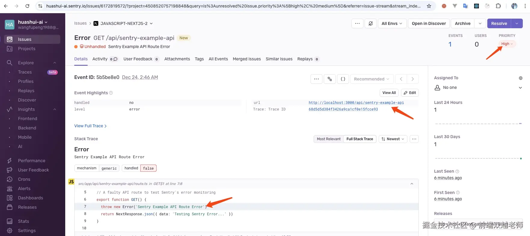
Task: Click the browser back arrow
Action: 6,6
